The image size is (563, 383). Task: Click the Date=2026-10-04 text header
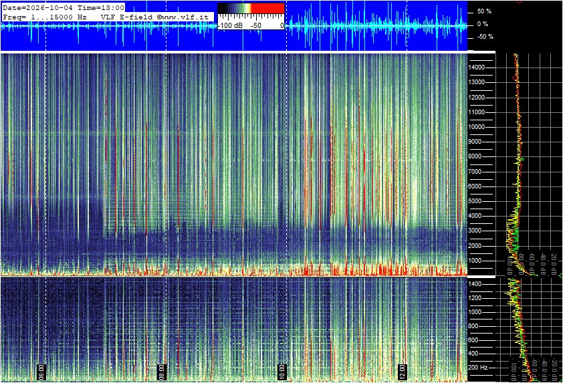coord(37,7)
